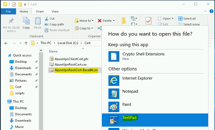This screenshot has width=215, height=130.
Task: Collapse the ribbon with the chevron
Action: (x=205, y=11)
